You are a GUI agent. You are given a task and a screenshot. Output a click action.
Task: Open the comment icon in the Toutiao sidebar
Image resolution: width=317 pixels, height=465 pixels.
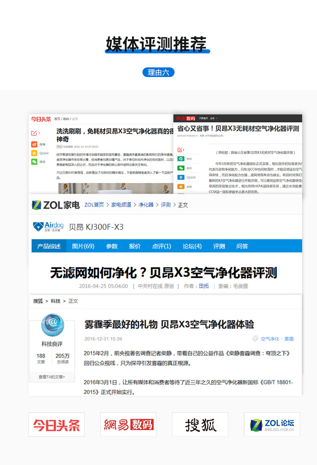click(x=34, y=133)
